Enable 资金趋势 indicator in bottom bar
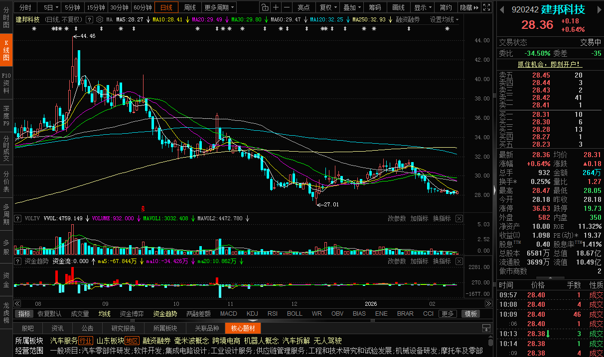Screen dimensions: 604x357 point(165,314)
